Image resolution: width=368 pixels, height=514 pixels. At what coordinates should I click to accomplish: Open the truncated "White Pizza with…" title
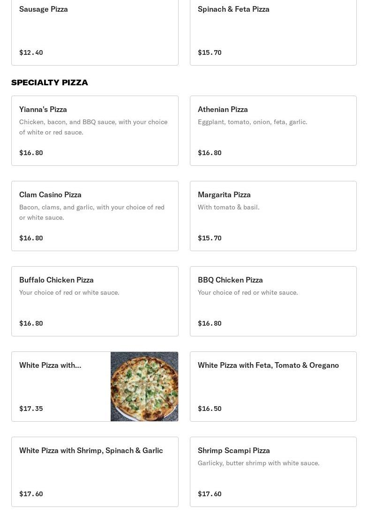tap(50, 365)
